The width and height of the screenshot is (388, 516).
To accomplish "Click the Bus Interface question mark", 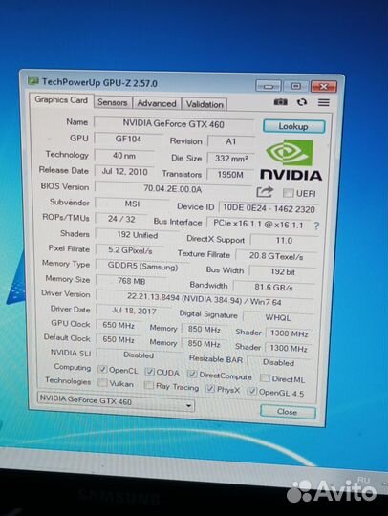I will (316, 226).
